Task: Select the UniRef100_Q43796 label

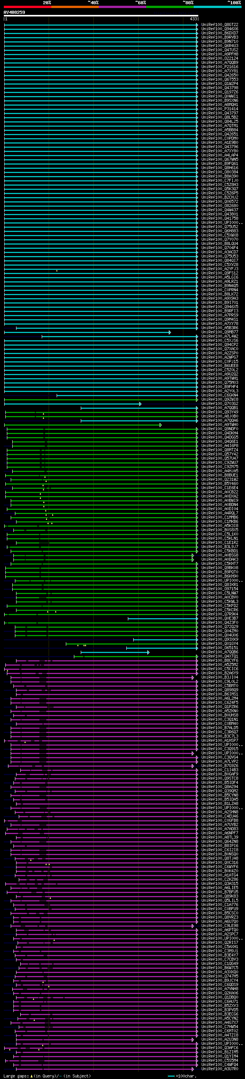Action: [x=220, y=147]
